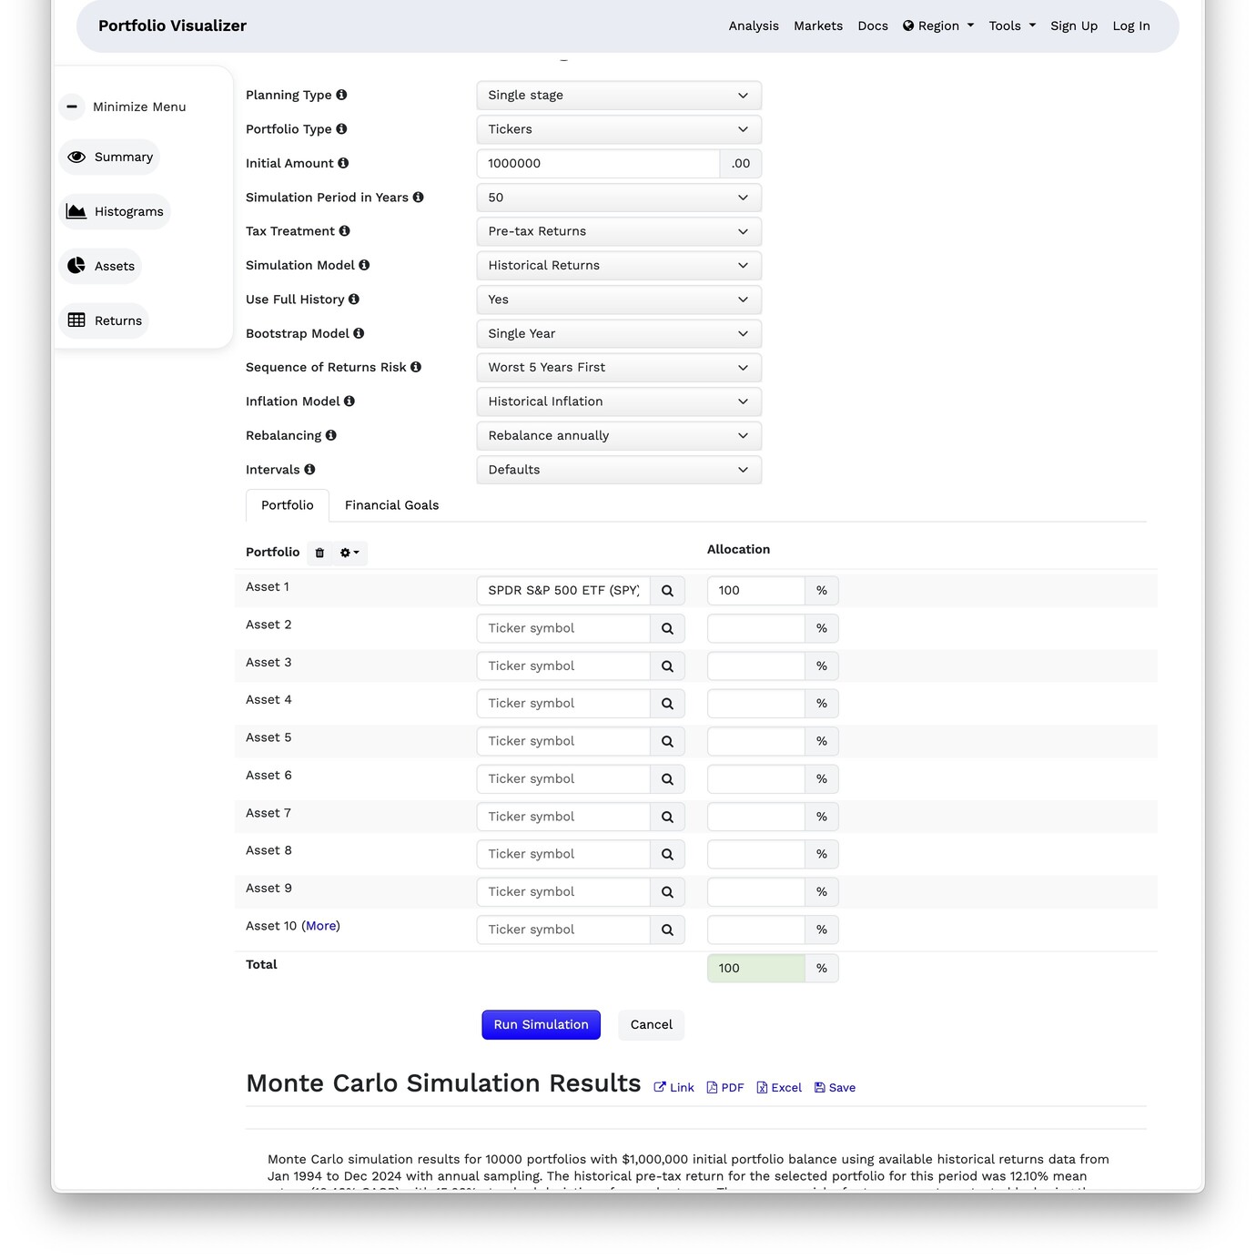Viewport: 1256px width, 1260px height.
Task: Click the Portfolio Visualizer logo
Action: [x=172, y=25]
